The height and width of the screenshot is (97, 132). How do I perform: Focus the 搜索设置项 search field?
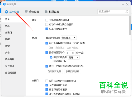pyautogui.click(x=113, y=12)
